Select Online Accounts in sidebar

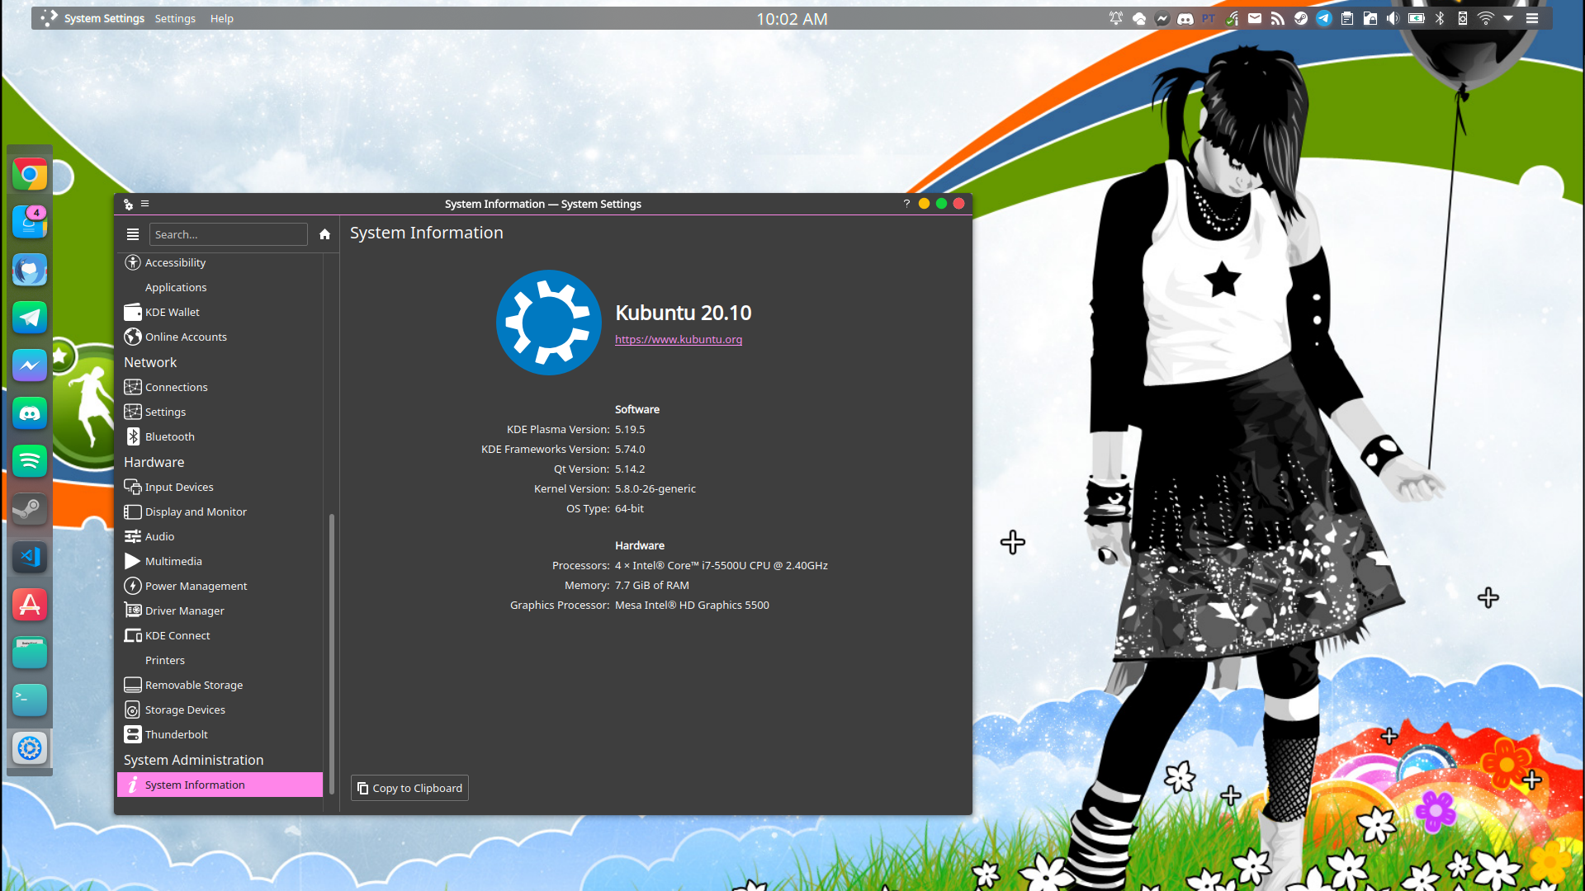pos(220,337)
